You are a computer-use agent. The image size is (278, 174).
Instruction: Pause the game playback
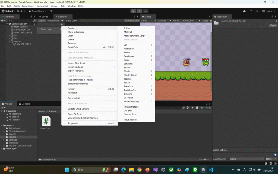[x=139, y=11]
